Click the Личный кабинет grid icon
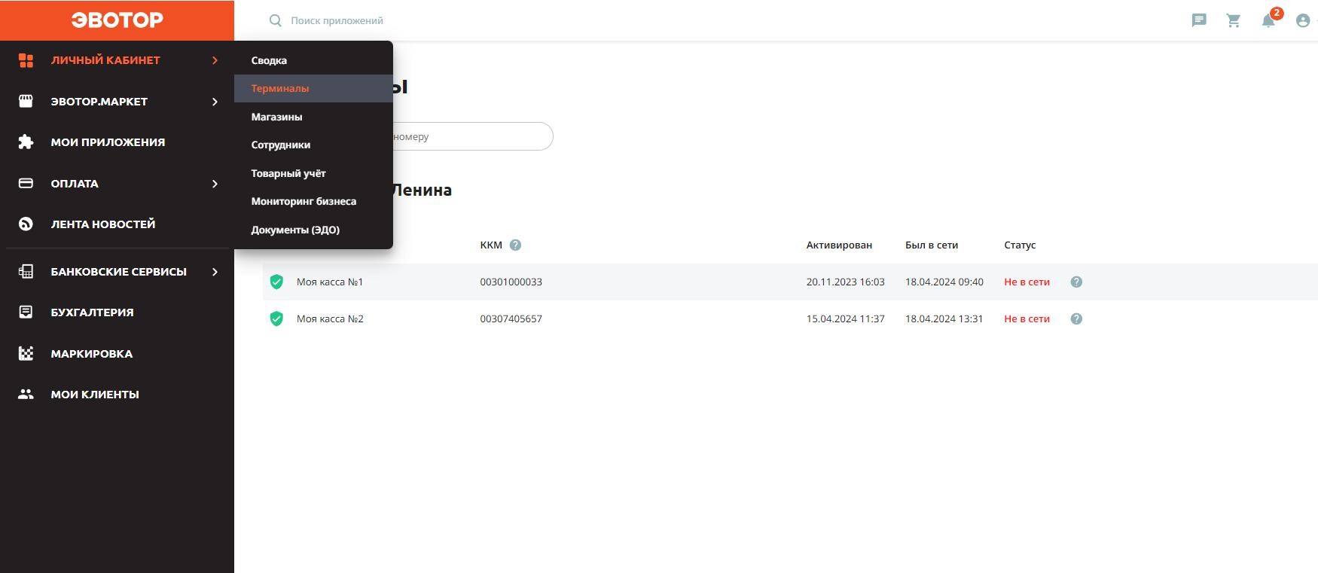The width and height of the screenshot is (1318, 573). (26, 60)
